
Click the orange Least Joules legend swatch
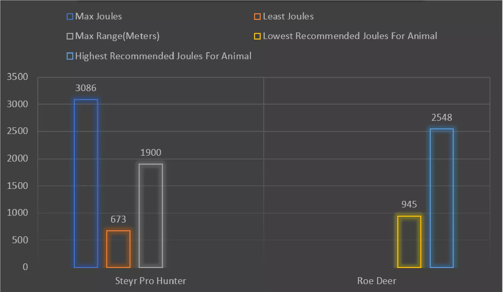pos(257,17)
